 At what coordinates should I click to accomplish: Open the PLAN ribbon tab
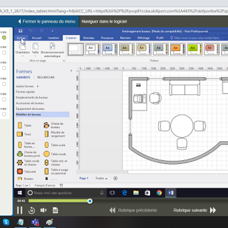(160, 38)
